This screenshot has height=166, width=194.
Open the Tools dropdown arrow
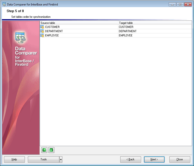61,159
